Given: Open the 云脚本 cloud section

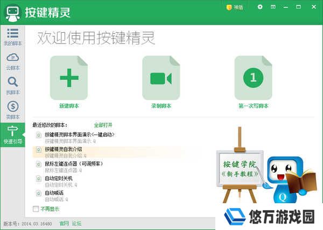Looking at the screenshot, I should pos(12,61).
